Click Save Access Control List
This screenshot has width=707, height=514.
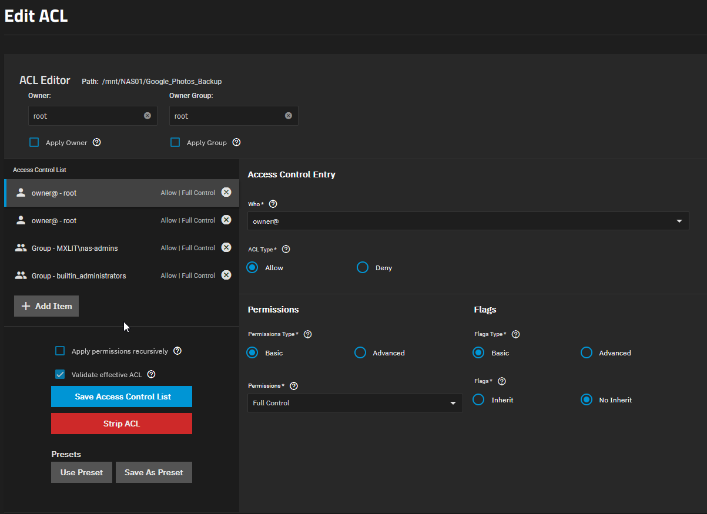pyautogui.click(x=121, y=397)
